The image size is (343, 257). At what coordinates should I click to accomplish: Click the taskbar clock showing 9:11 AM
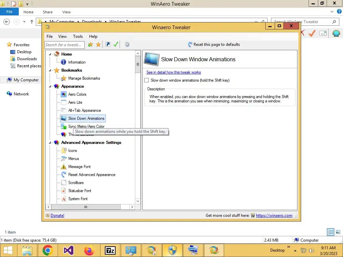click(x=328, y=248)
